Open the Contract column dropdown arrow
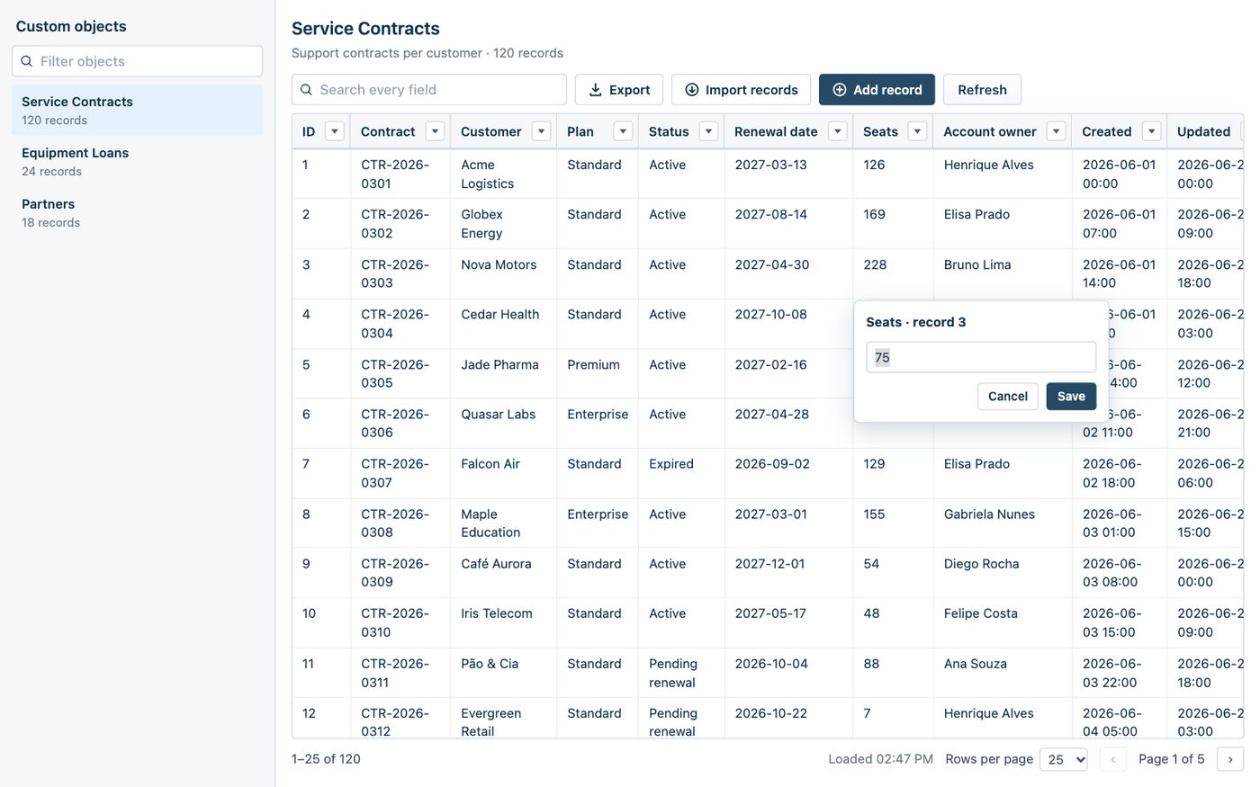Viewport: 1260px width, 787px height. [436, 131]
